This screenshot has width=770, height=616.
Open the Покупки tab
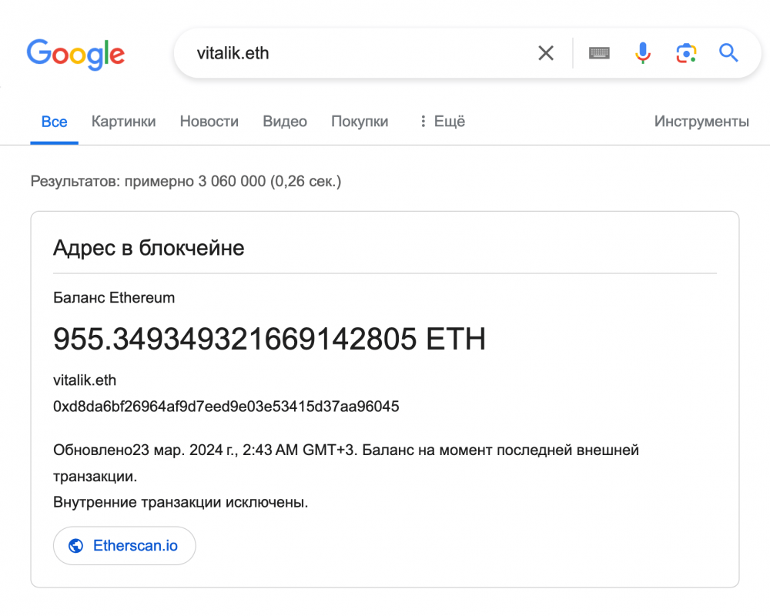pyautogui.click(x=360, y=122)
